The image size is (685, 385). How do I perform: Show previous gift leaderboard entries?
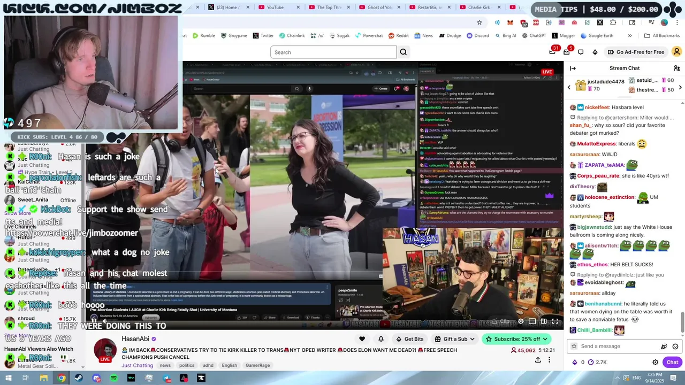pos(569,87)
